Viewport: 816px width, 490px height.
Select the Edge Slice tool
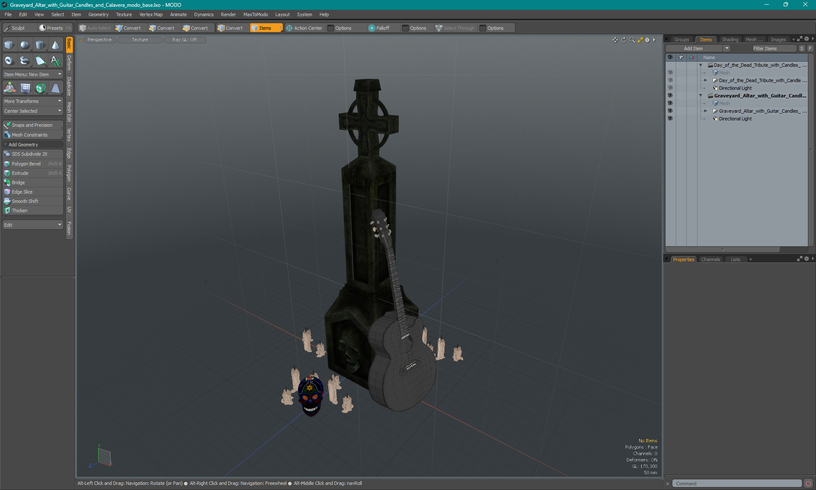33,192
